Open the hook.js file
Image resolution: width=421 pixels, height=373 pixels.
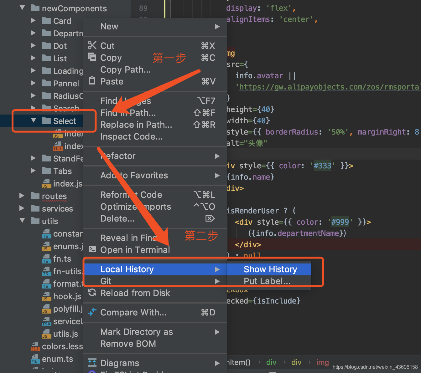(67, 296)
